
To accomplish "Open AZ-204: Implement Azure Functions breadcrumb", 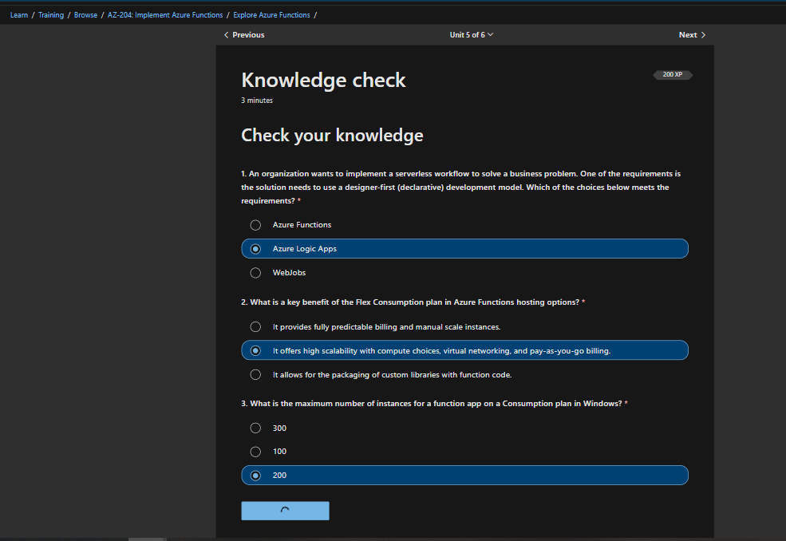I will click(x=165, y=15).
